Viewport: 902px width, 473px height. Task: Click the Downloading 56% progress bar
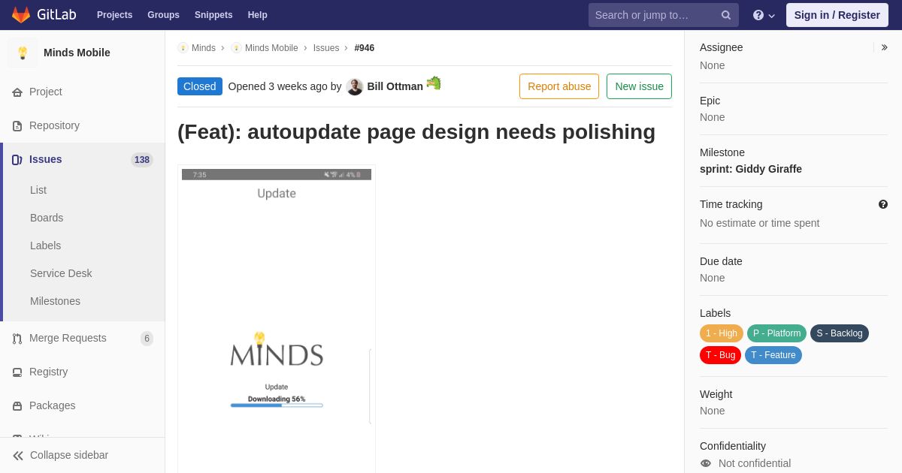[277, 405]
